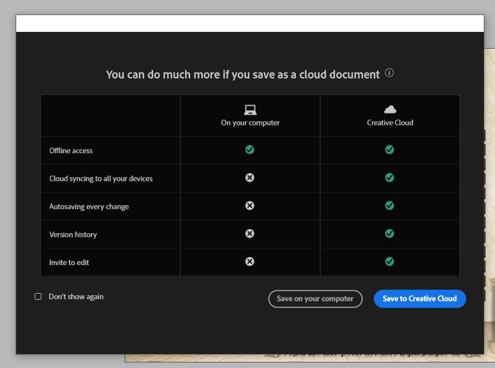Click the Autosaving X icon under On your computer
Viewport: 495px width, 368px height.
point(250,206)
